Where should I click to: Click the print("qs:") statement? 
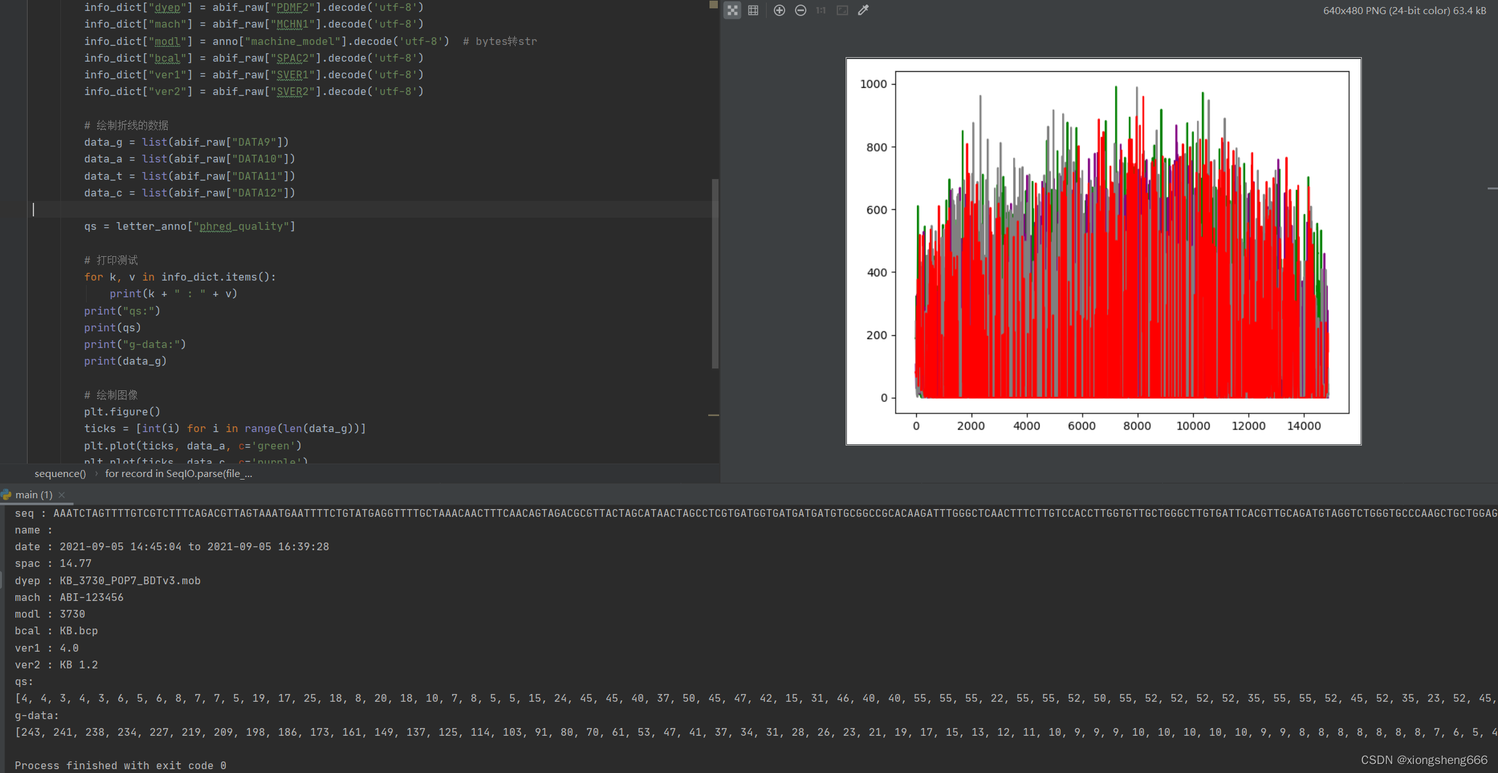(122, 311)
